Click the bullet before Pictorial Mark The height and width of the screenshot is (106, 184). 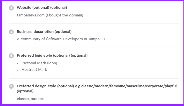point(17,63)
